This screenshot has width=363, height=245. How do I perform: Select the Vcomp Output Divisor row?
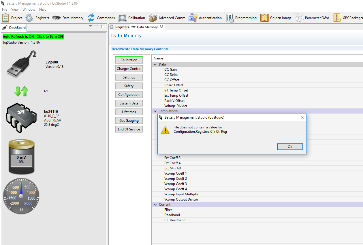click(257, 199)
